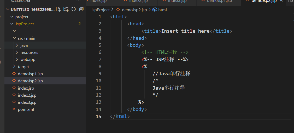Viewport: 294px width, 133px height.
Task: Click demoJsp2.jsp in the breadcrumb path
Action: tap(134, 10)
